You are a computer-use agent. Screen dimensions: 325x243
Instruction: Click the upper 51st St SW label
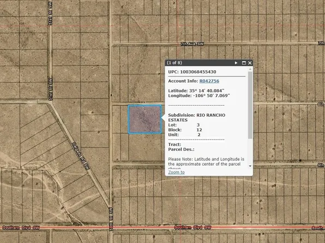(50, 13)
